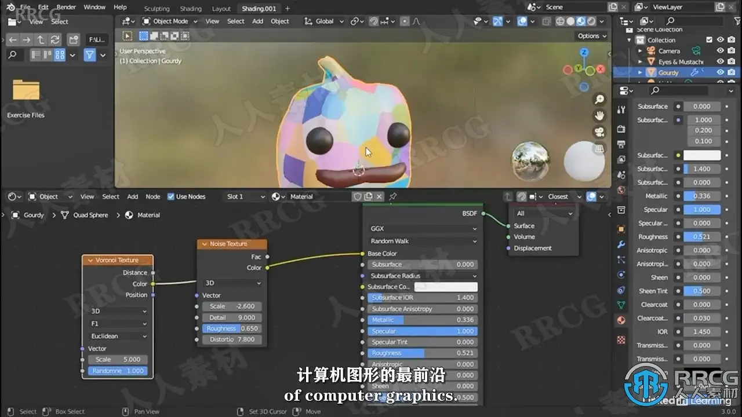Open World properties tab
Screen dimensions: 742x417
[x=621, y=190]
